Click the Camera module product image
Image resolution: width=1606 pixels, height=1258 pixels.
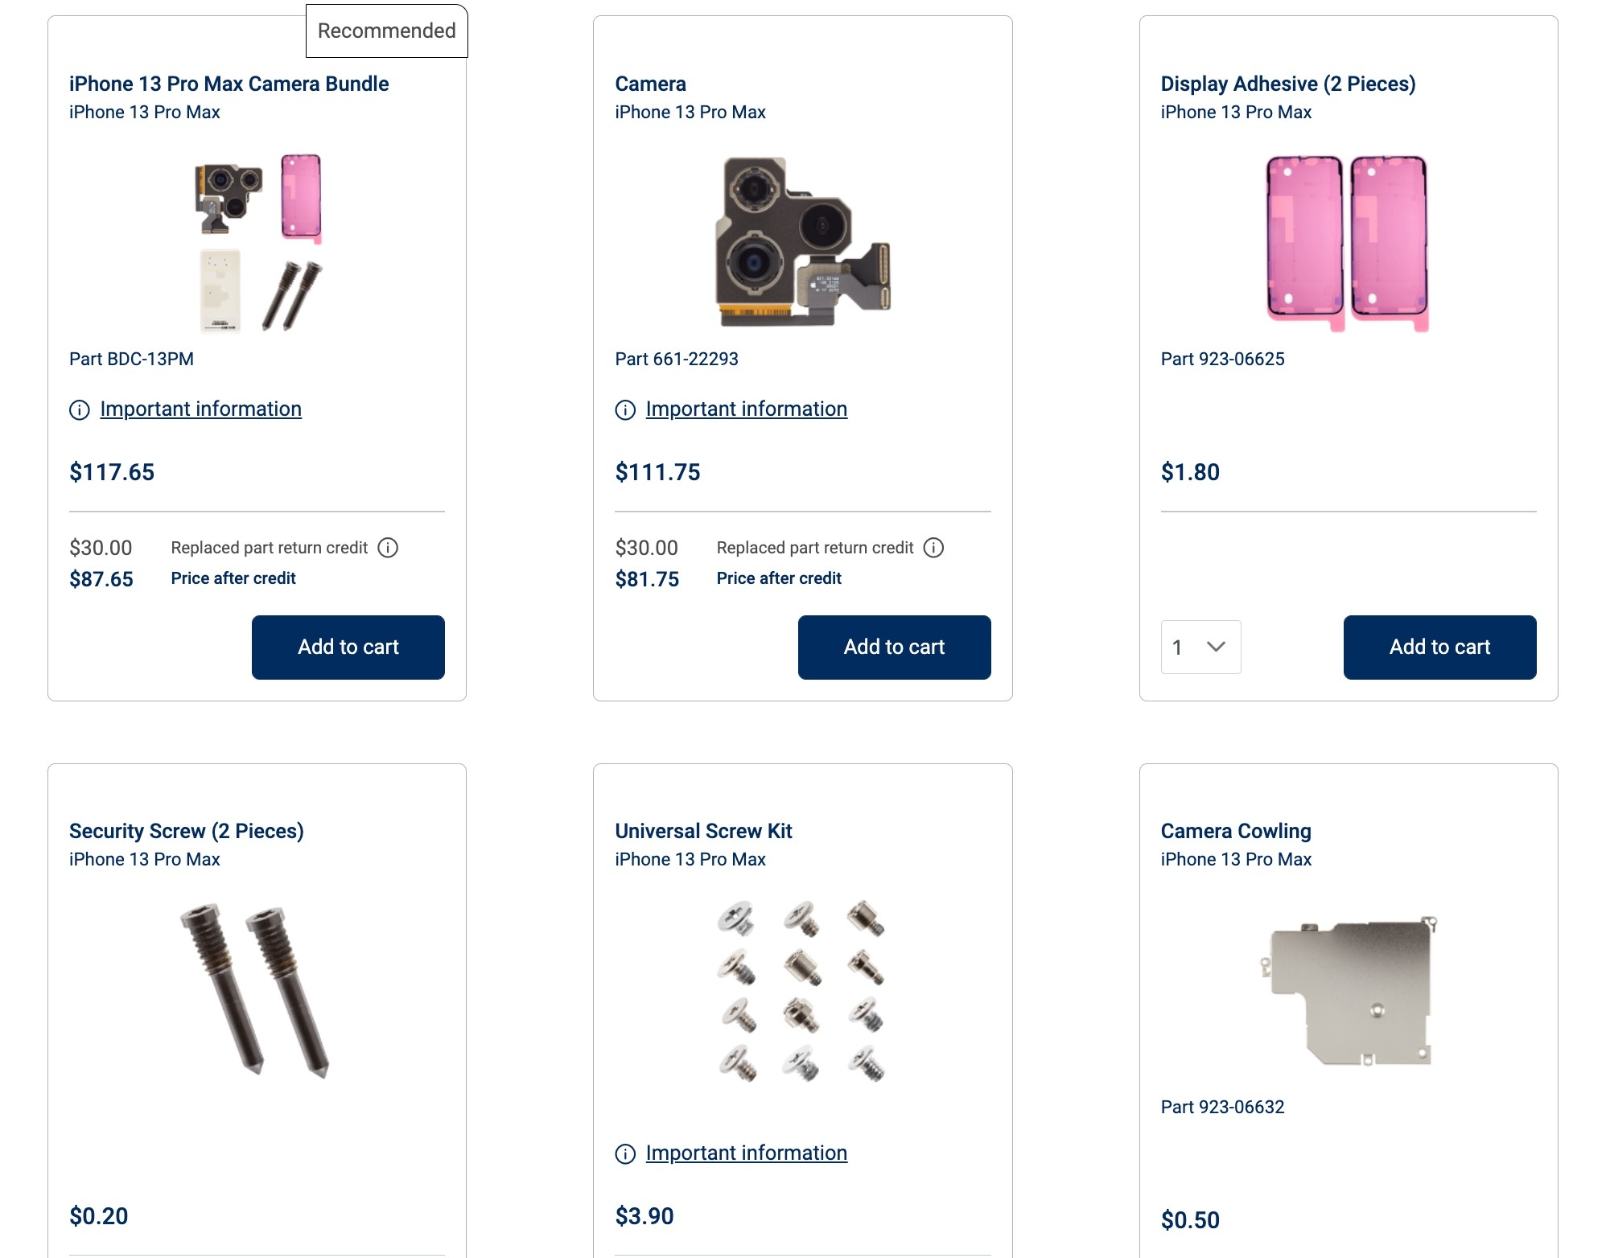tap(802, 241)
